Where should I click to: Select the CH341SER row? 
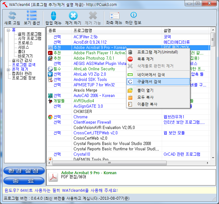[128, 111]
